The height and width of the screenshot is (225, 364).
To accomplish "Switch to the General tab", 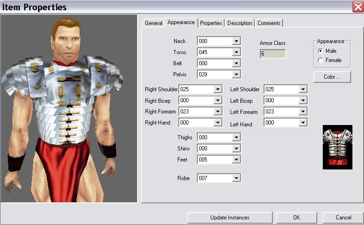I will [153, 23].
